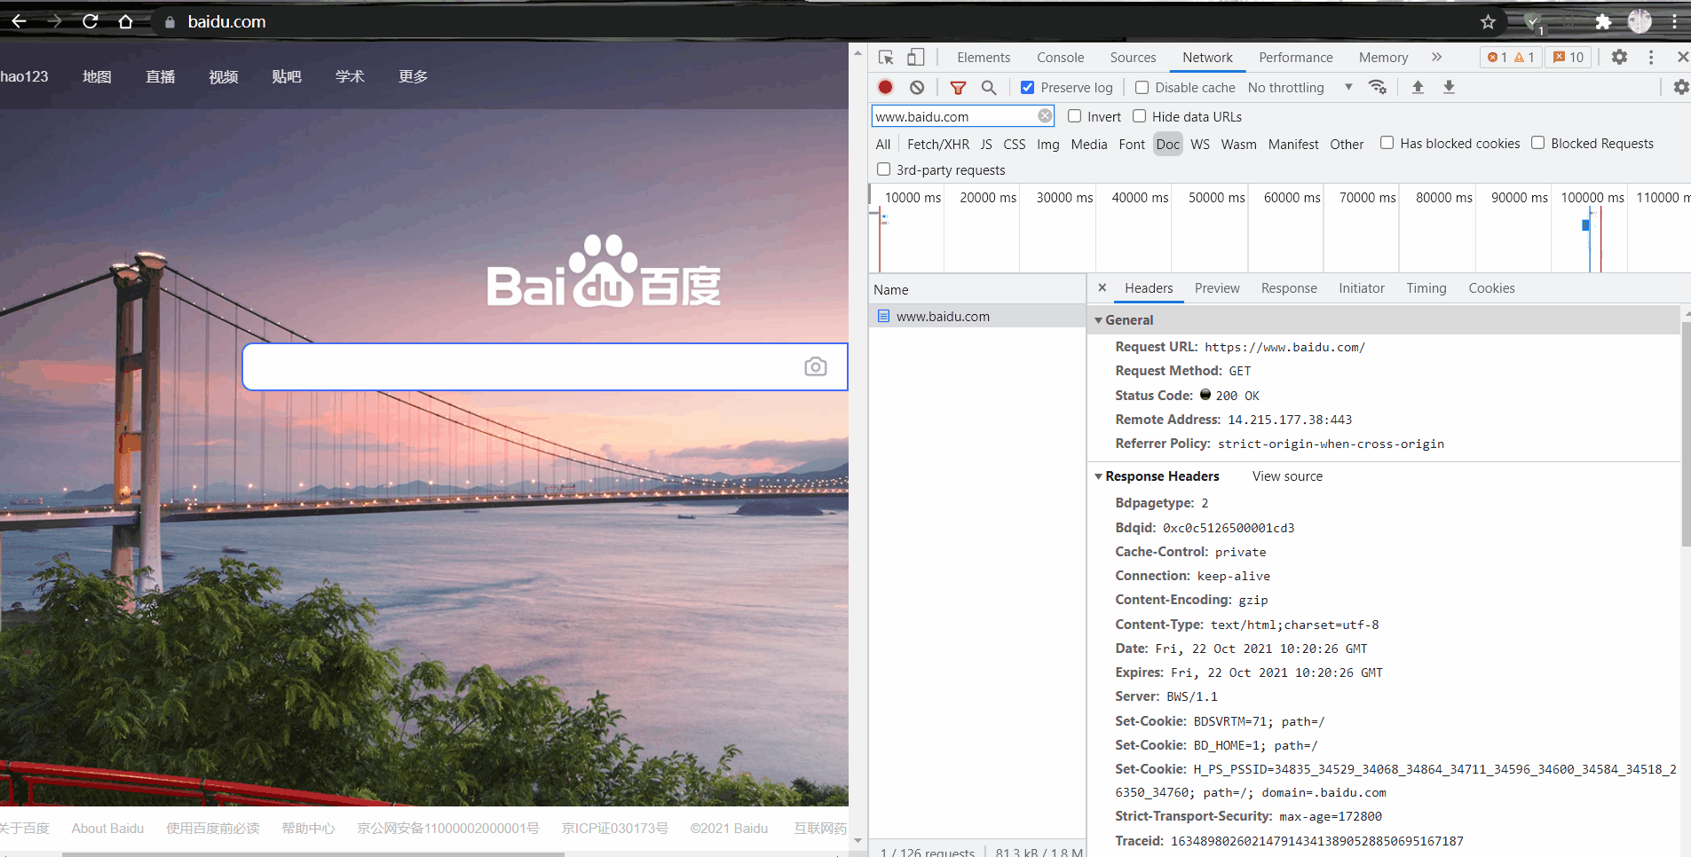Open the 地图 link
This screenshot has height=857, width=1691.
tap(97, 76)
